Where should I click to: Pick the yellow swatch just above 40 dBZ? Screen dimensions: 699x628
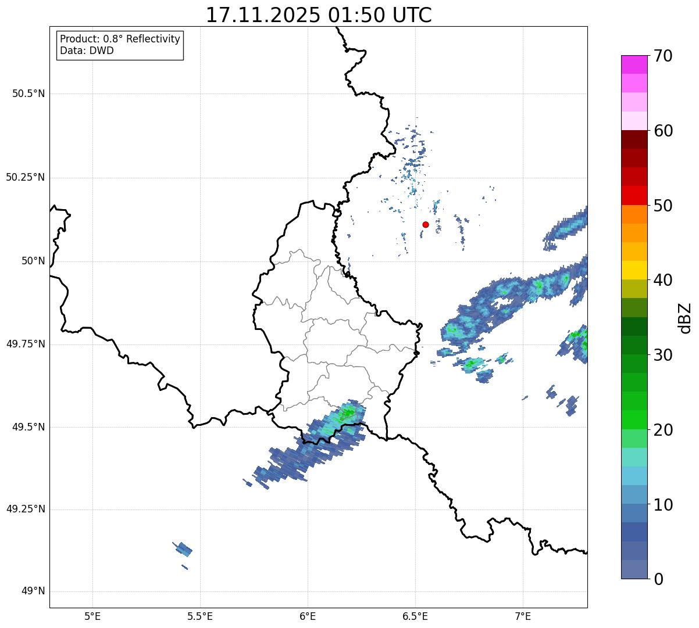634,270
